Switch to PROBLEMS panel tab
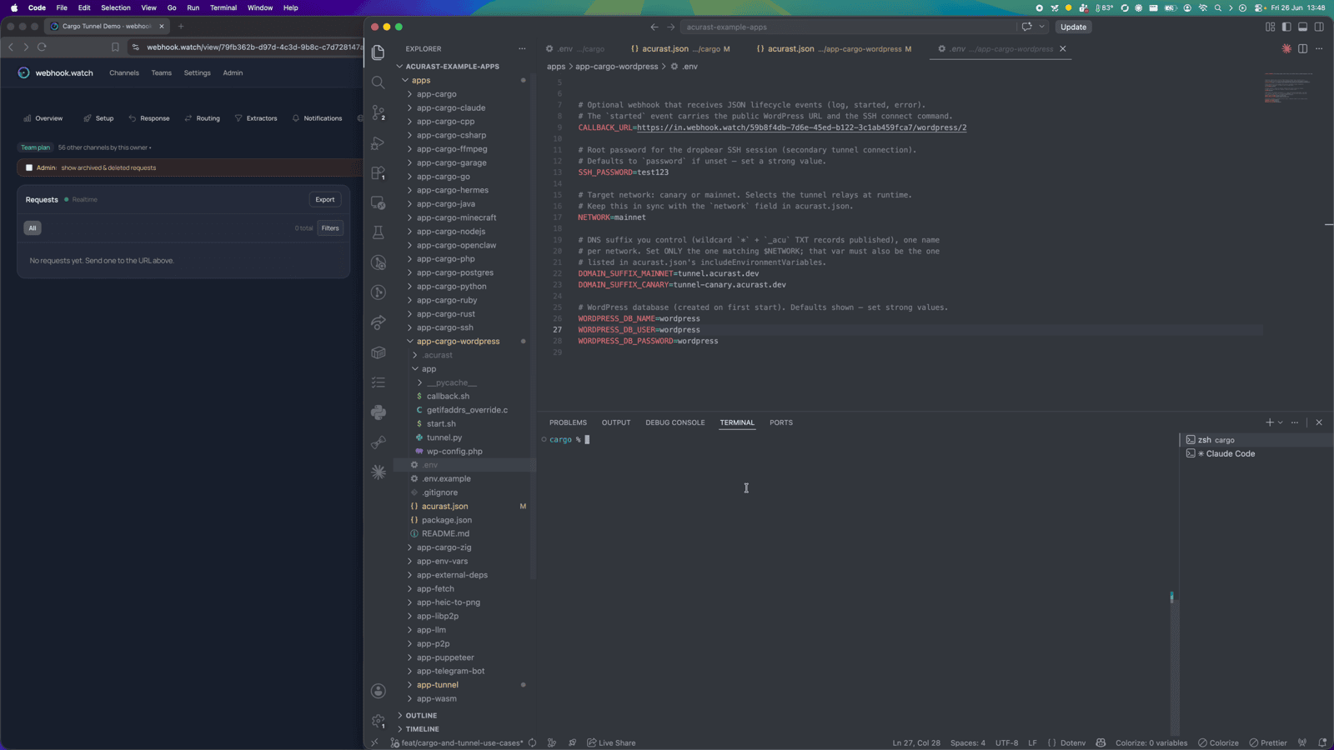This screenshot has width=1334, height=750. coord(568,422)
